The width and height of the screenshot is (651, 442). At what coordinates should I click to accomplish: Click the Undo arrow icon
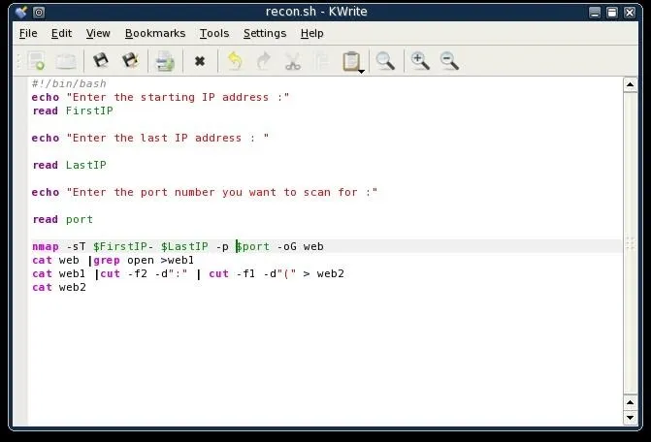235,61
